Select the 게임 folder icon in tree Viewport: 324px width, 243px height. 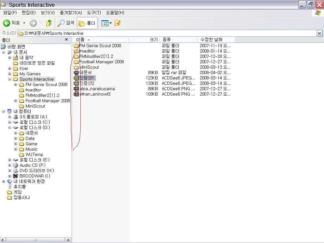point(9,192)
